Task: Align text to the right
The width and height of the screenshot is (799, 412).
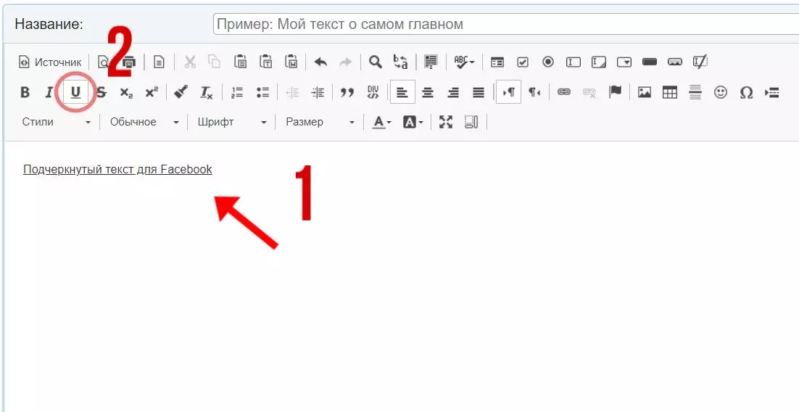Action: coord(453,92)
